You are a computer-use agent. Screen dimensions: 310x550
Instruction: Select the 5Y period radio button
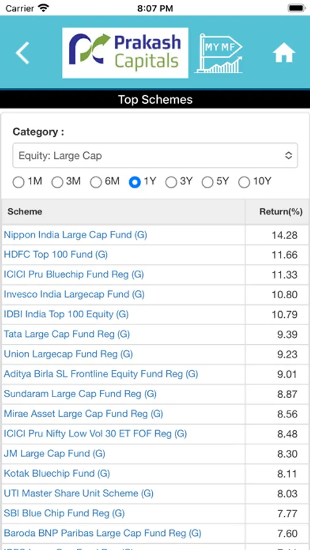click(207, 182)
